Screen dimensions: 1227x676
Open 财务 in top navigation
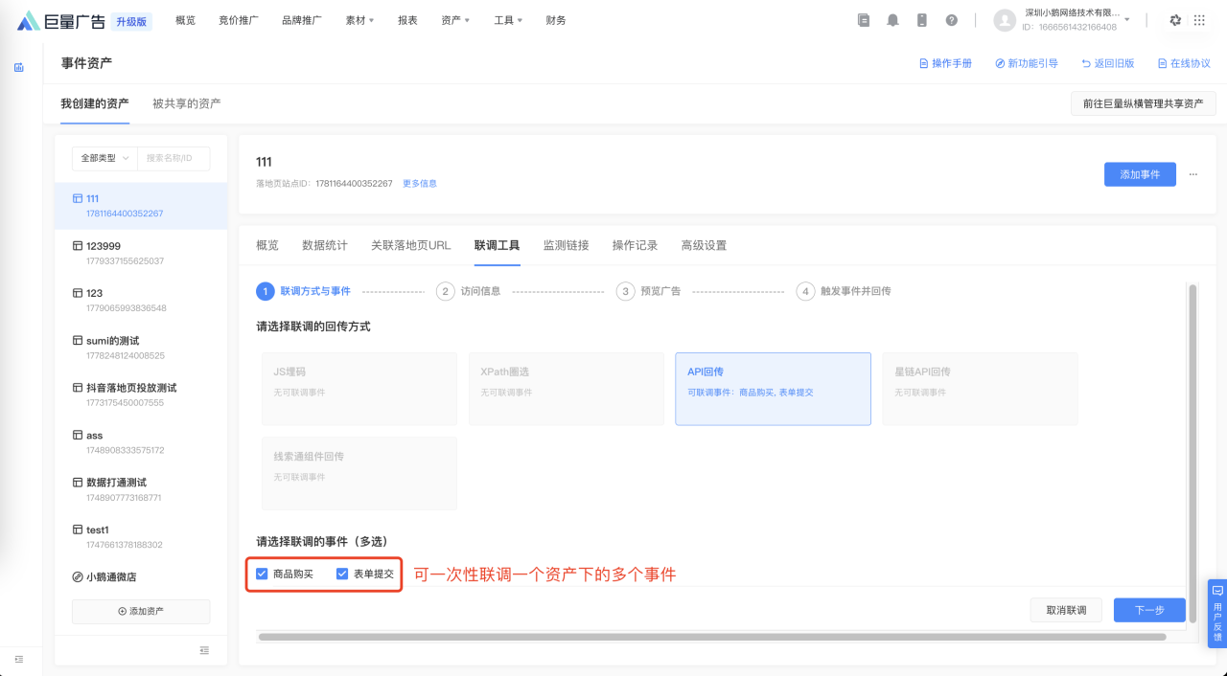coord(555,20)
